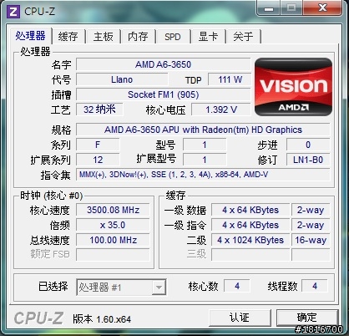Click the instructions field starting with MMX(+)

[203, 175]
